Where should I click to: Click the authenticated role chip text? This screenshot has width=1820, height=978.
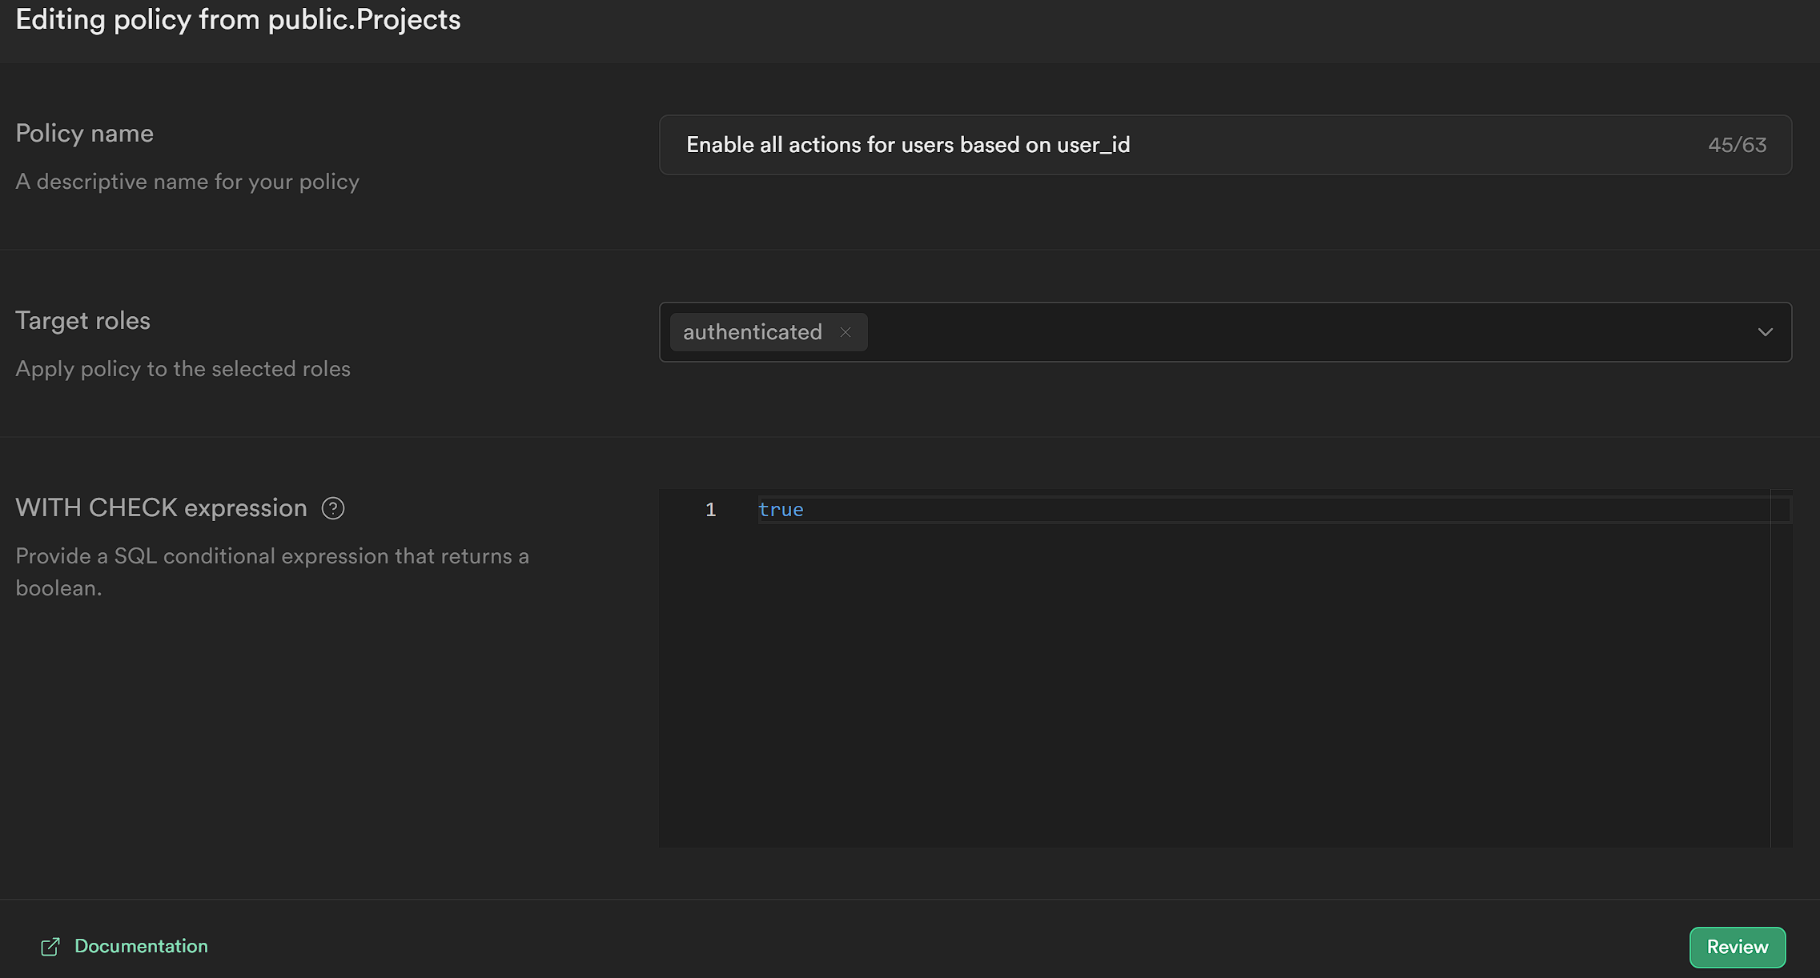tap(752, 332)
